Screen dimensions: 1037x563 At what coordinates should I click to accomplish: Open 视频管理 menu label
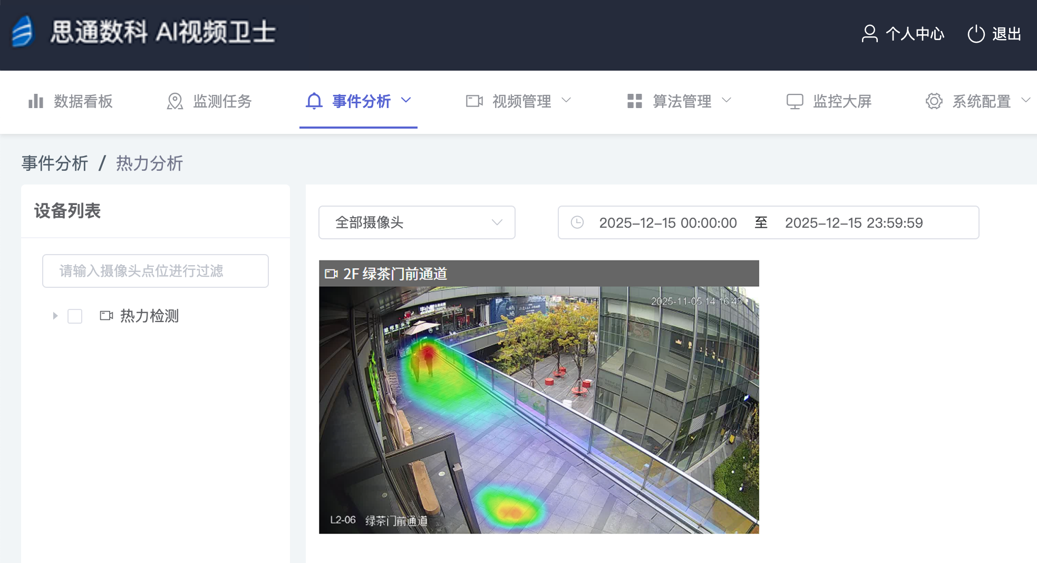coord(522,101)
